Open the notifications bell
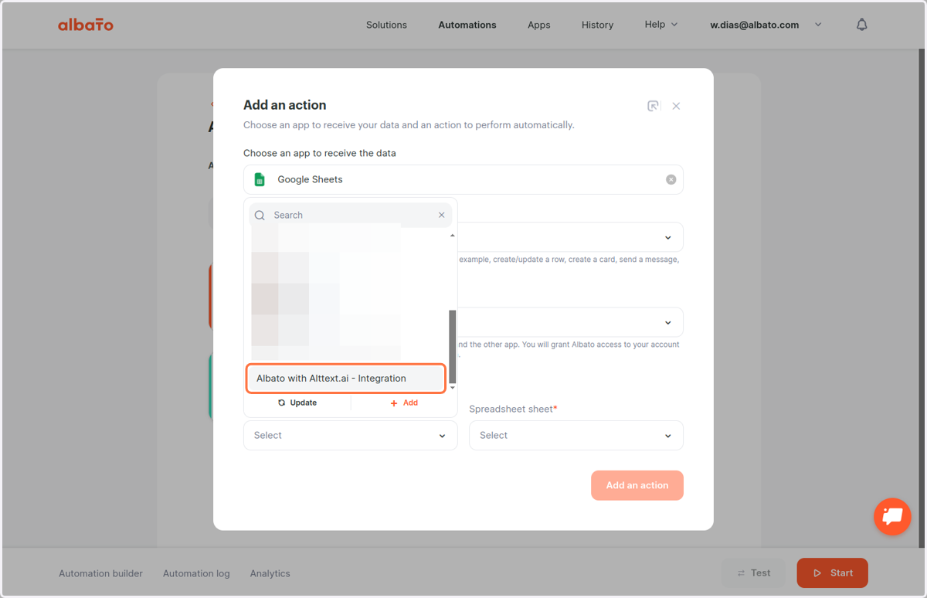Screen dimensions: 927x598 [862, 25]
